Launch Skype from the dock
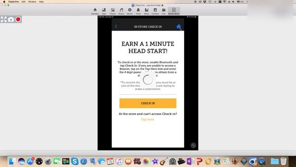This screenshot has height=167, width=296. coord(75,161)
